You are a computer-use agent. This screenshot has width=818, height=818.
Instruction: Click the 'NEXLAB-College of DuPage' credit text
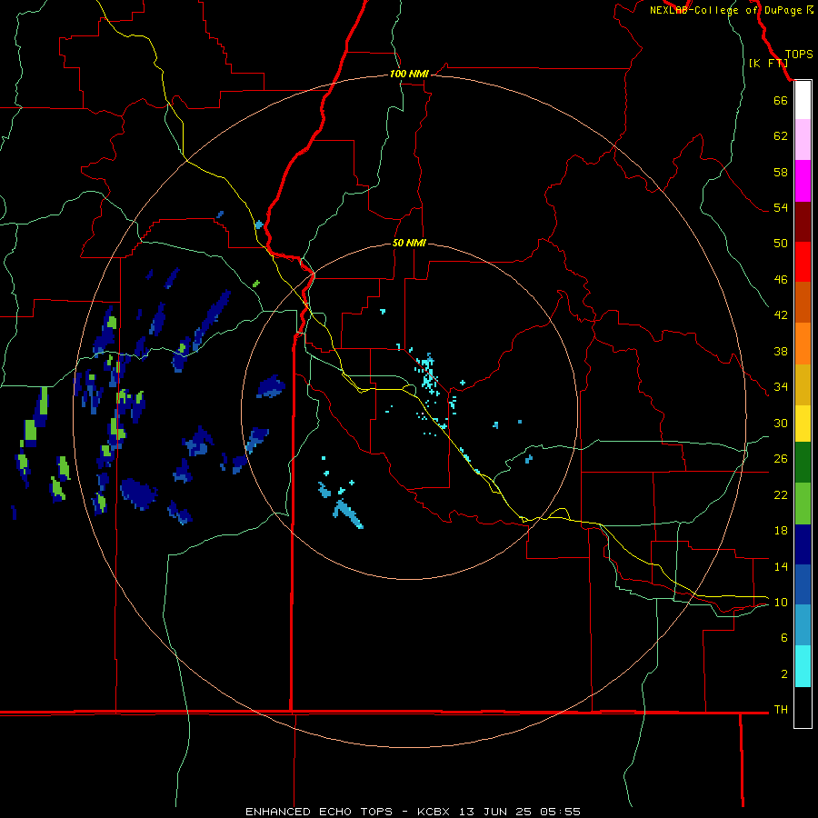[725, 10]
